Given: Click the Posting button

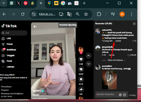Looking at the screenshot, I should tap(132, 95).
